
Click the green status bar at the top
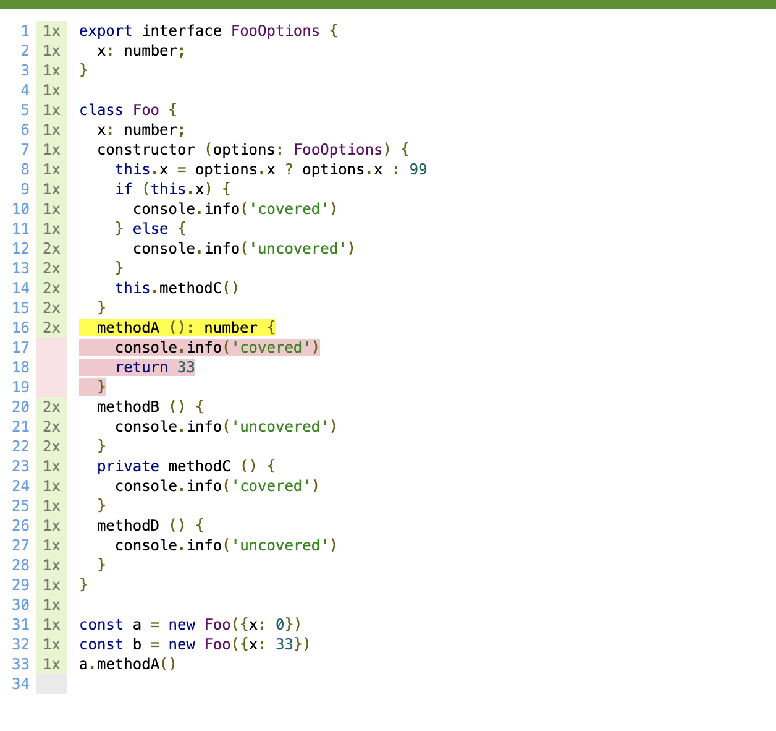388,4
